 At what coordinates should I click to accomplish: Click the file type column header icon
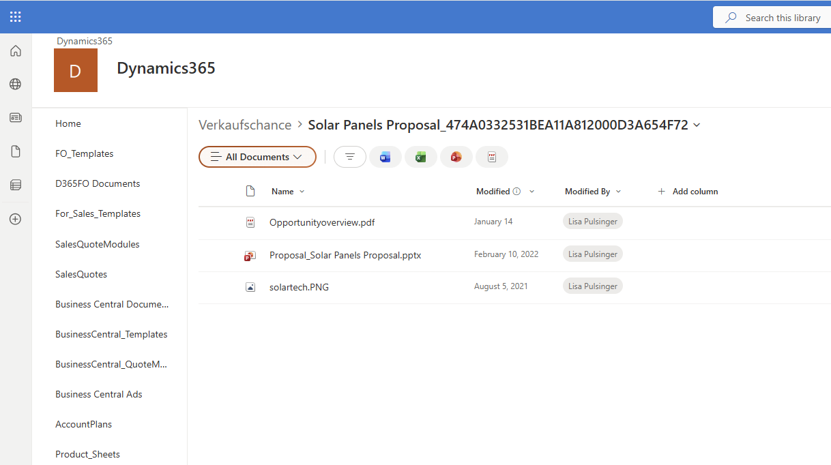[x=250, y=192]
